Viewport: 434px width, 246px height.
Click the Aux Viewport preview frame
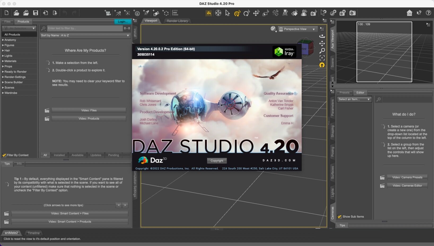click(384, 52)
